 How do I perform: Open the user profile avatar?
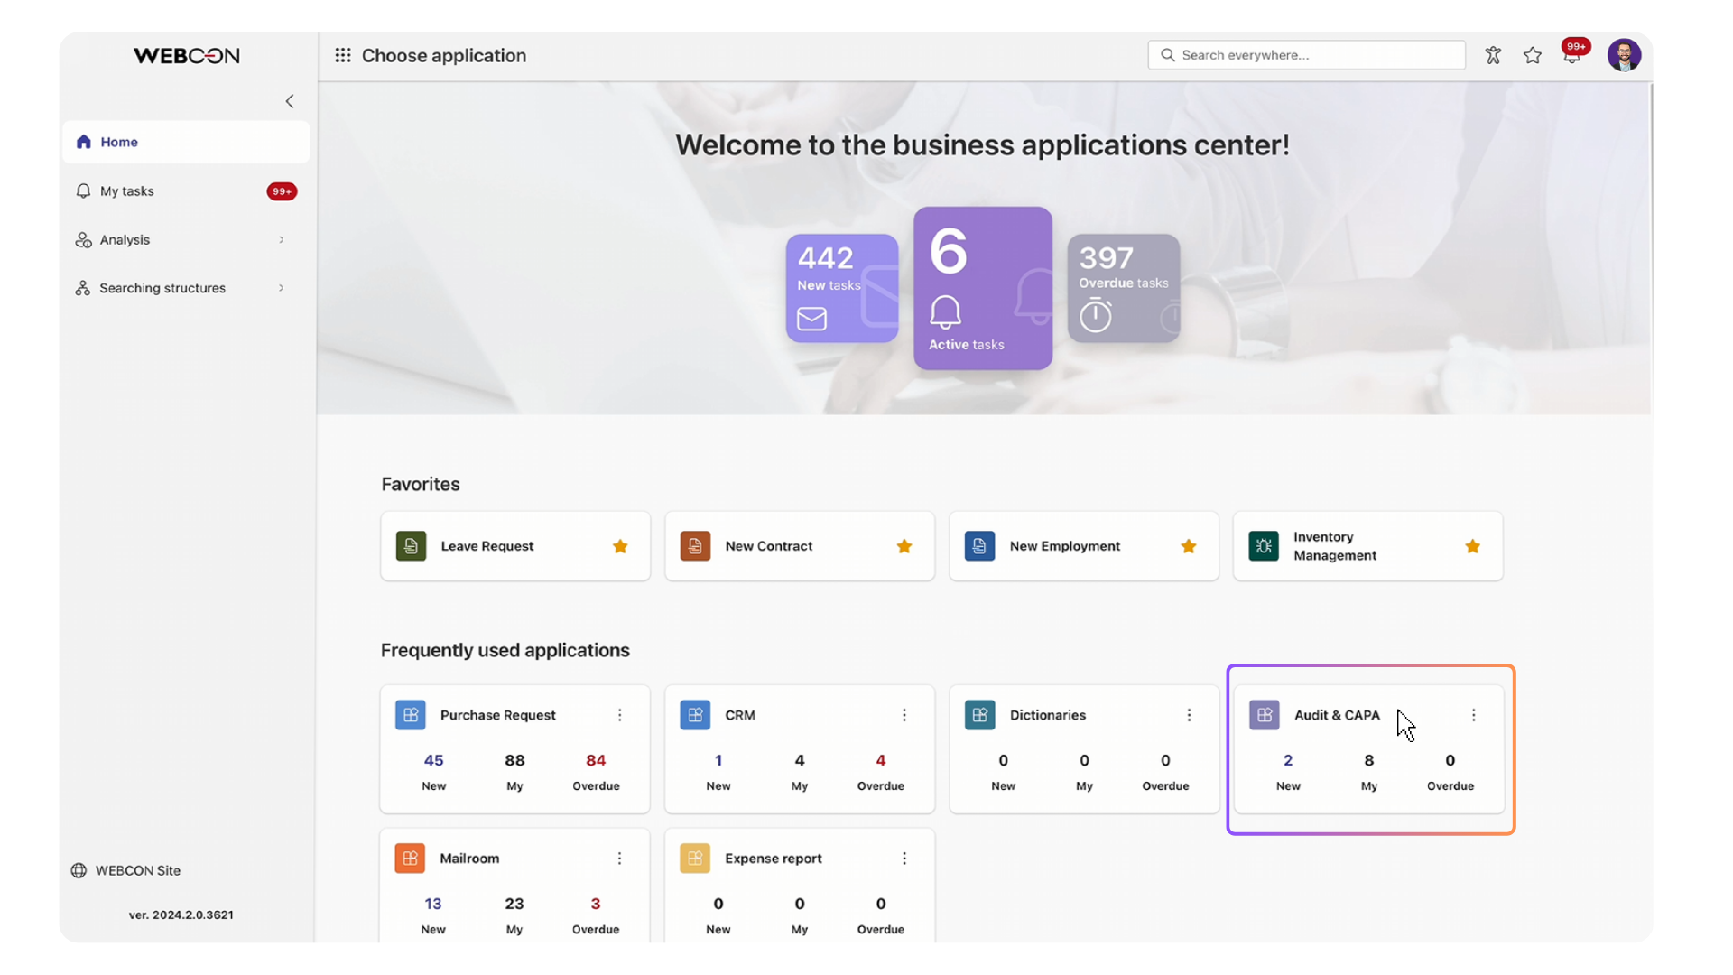1624,55
